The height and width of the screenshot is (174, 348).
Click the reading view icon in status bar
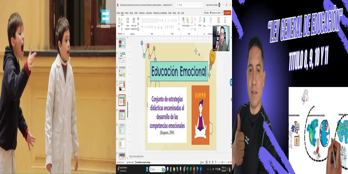[x=213, y=162]
